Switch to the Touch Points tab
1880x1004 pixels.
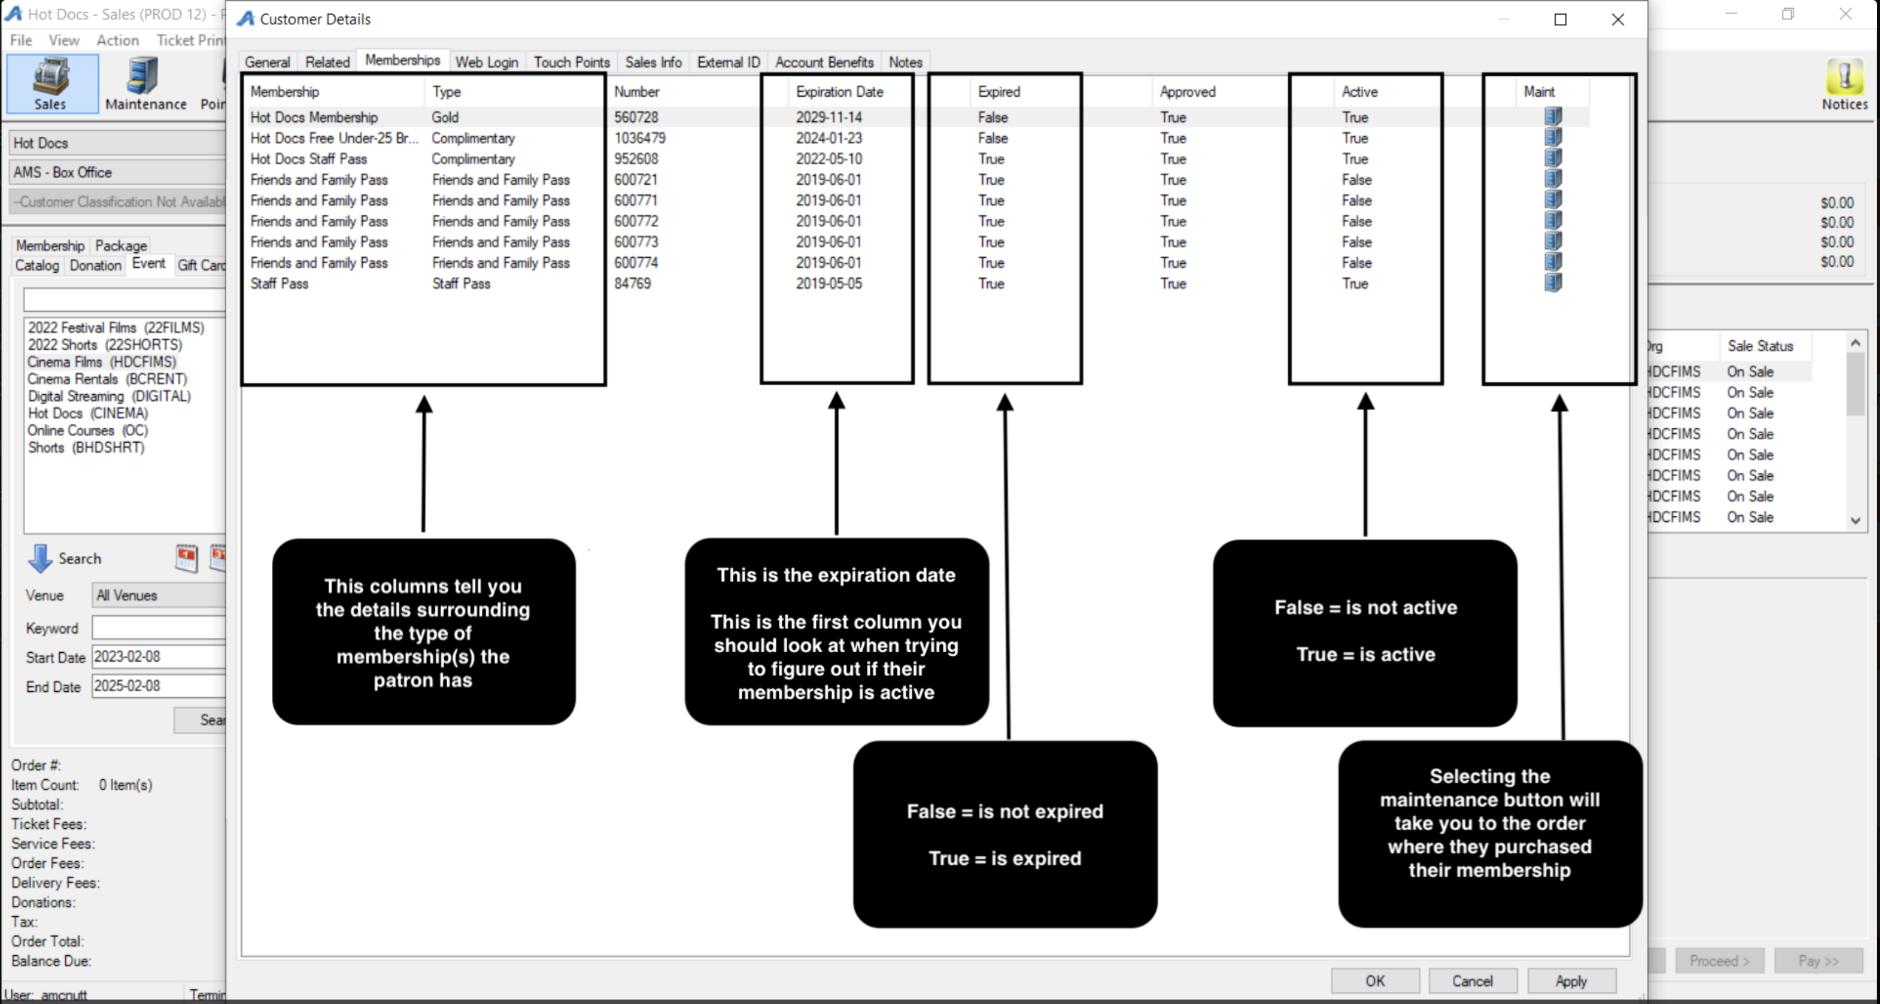point(571,62)
